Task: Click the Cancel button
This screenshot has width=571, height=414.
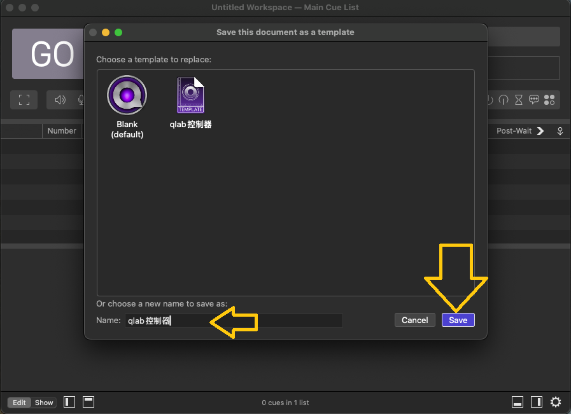Action: (414, 320)
